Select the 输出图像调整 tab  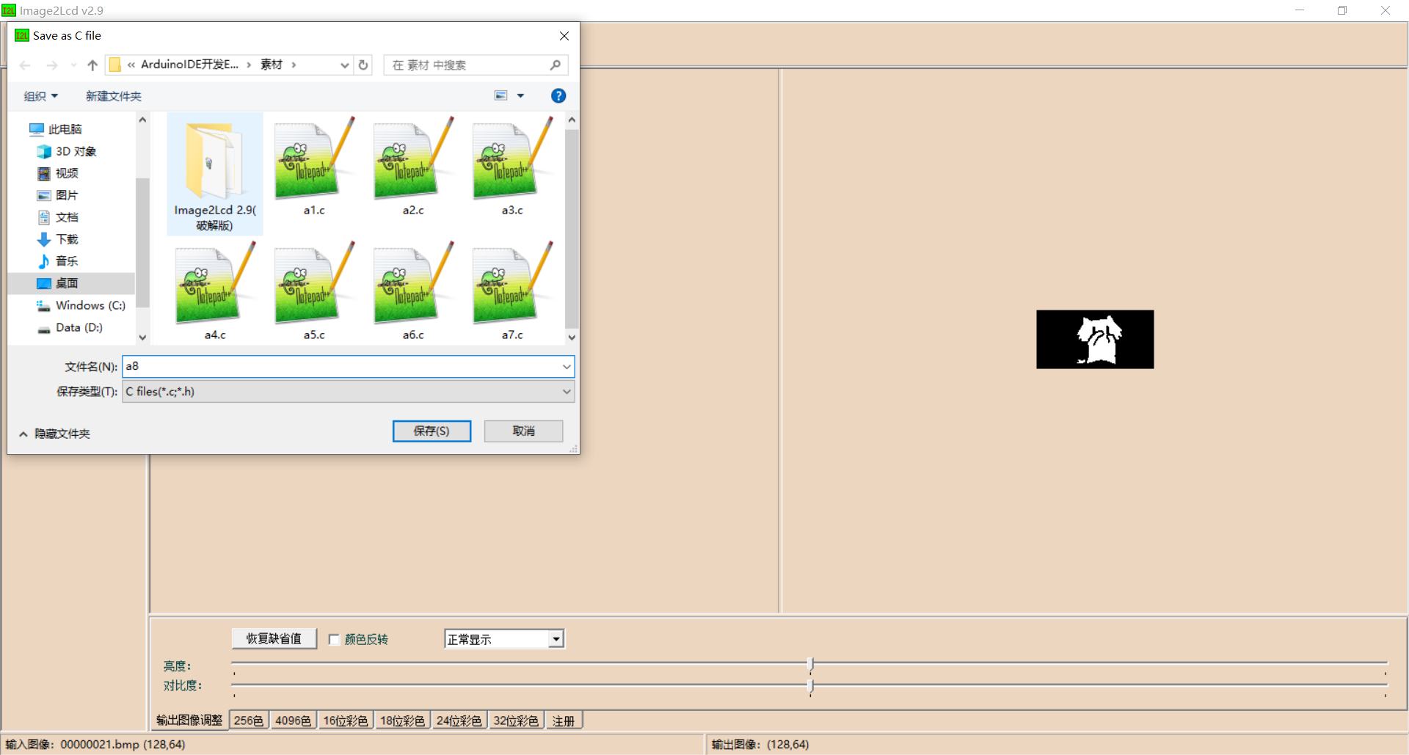point(189,721)
